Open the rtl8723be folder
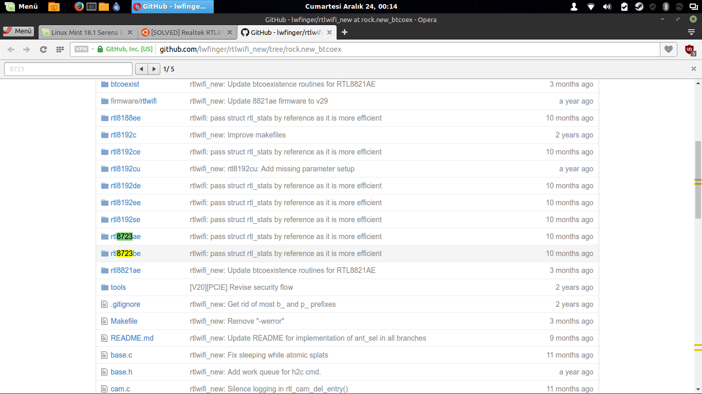The image size is (702, 394). coord(125,253)
